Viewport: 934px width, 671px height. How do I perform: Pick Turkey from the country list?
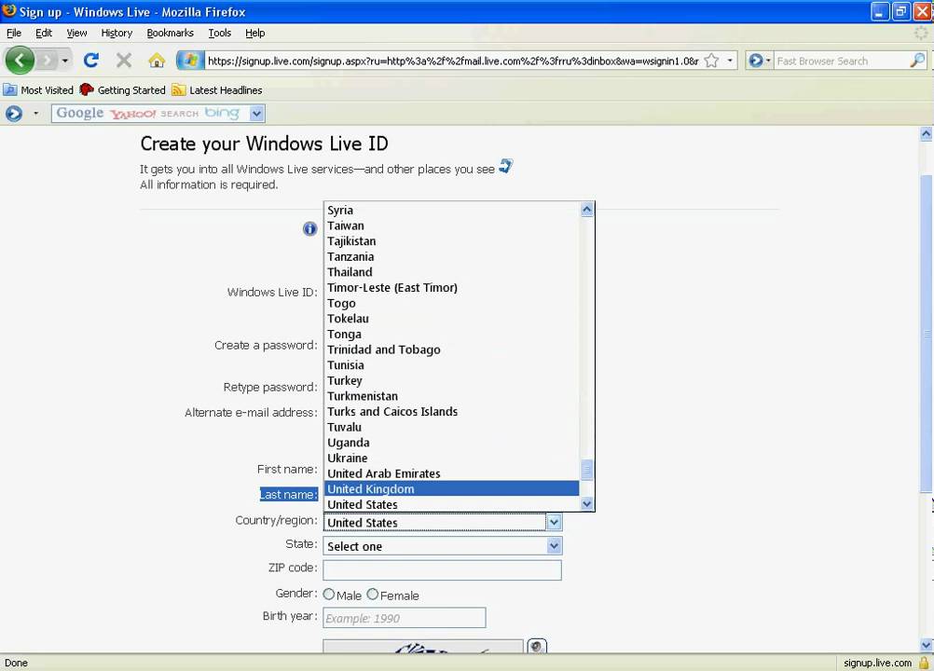(x=451, y=380)
